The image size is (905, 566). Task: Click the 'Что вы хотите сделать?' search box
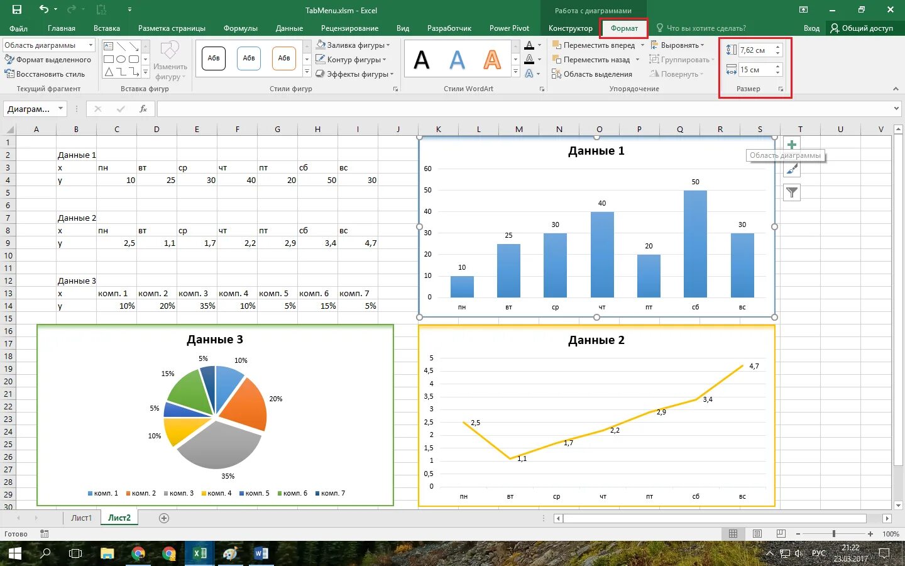706,28
